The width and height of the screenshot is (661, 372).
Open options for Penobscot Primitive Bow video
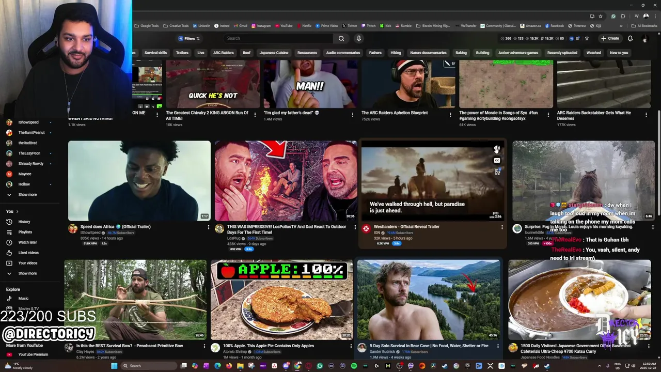point(204,346)
